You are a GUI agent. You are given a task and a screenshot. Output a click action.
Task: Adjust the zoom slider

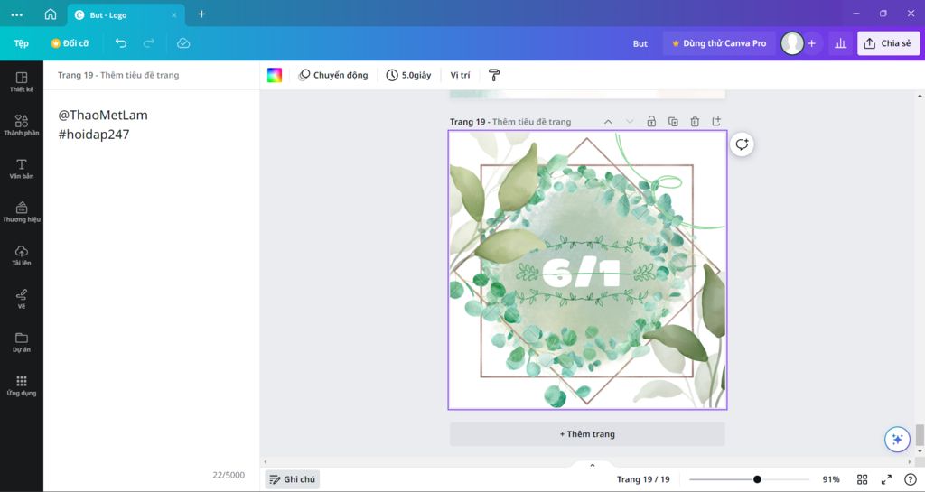click(x=757, y=479)
